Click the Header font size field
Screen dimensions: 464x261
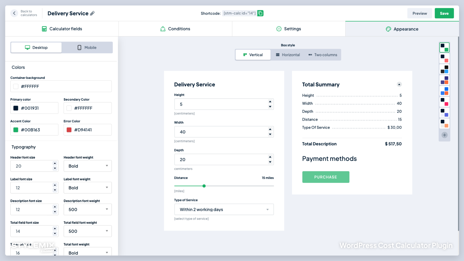click(x=34, y=166)
